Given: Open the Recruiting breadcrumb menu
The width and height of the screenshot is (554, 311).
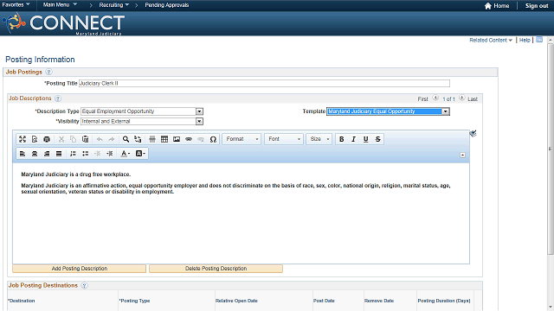Looking at the screenshot, I should tap(113, 5).
